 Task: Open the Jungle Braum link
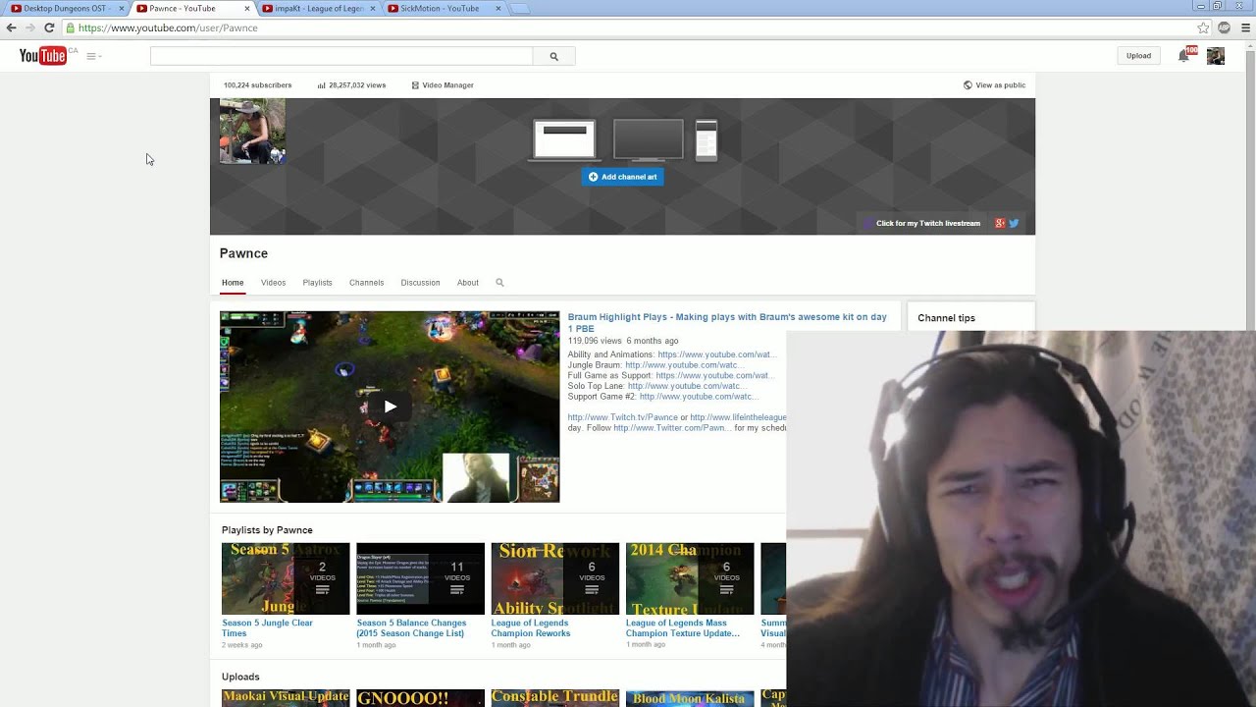point(684,365)
